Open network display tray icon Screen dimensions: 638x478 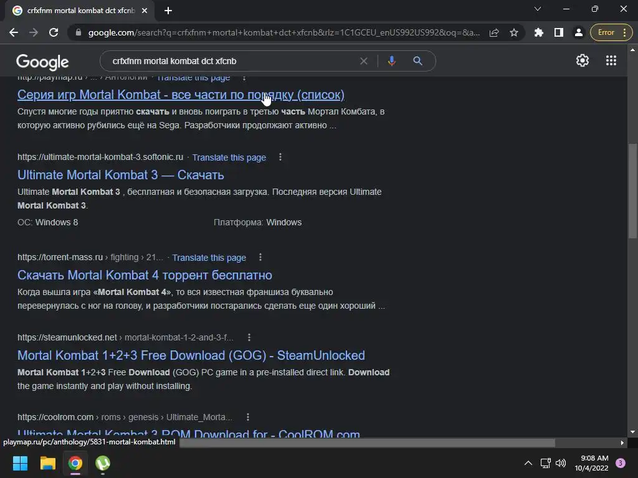pos(545,463)
